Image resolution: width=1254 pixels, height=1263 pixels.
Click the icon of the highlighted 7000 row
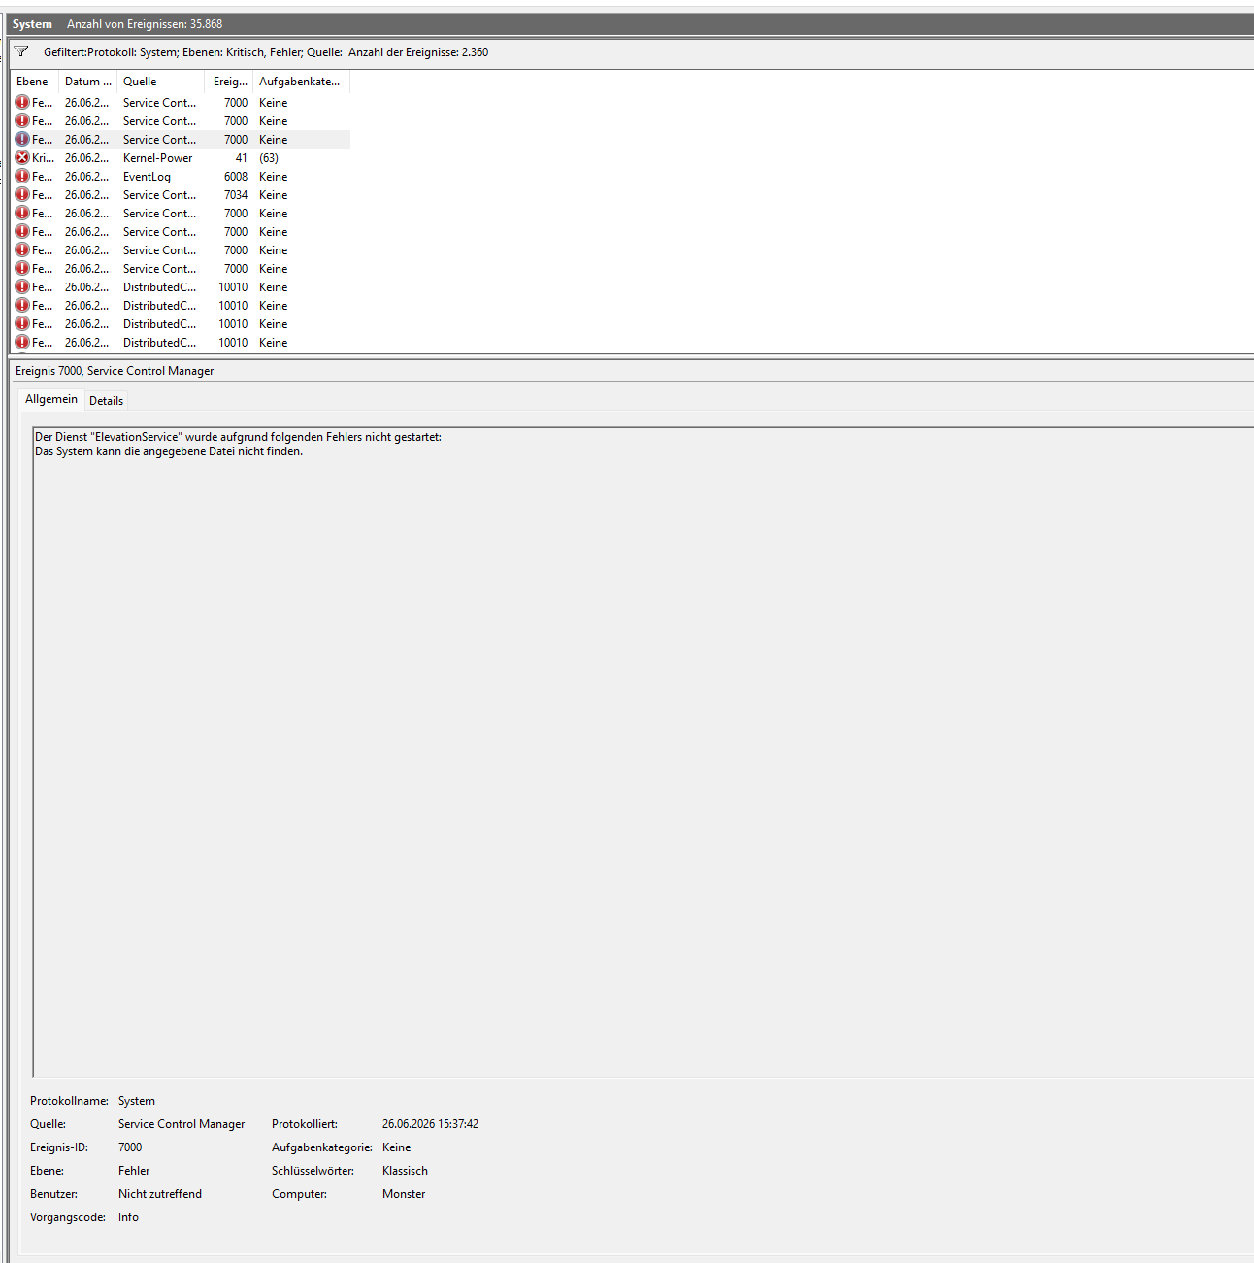click(22, 139)
